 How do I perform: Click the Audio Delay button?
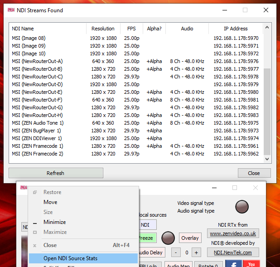pos(152,252)
